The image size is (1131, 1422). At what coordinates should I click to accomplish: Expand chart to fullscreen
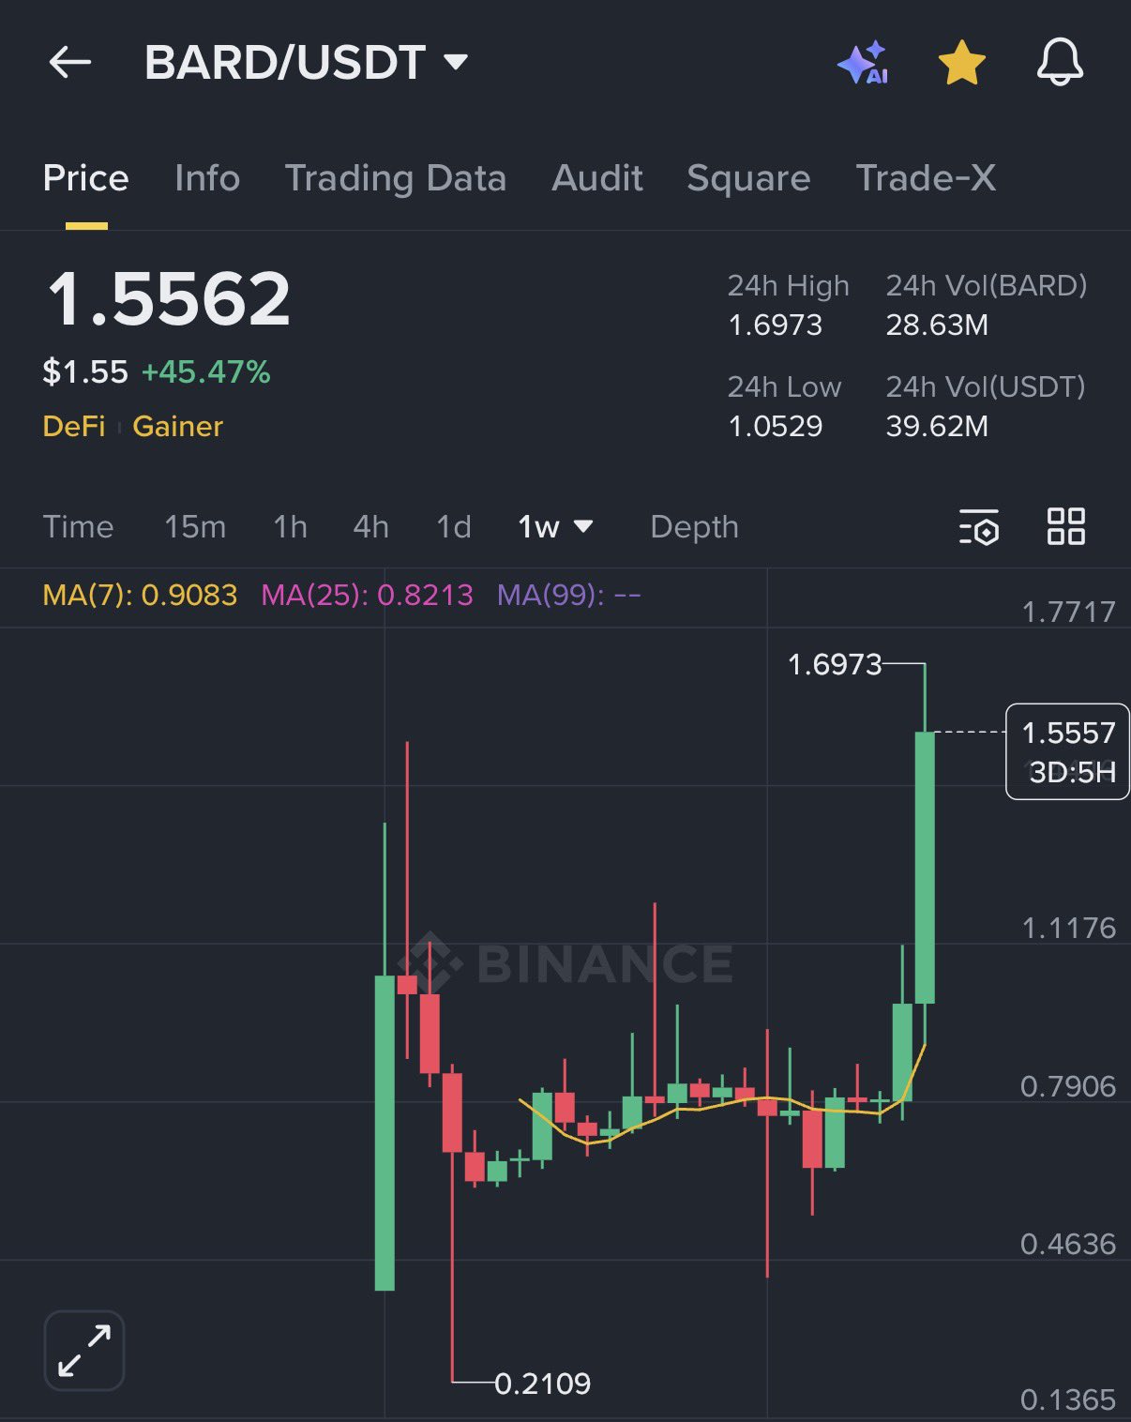84,1350
